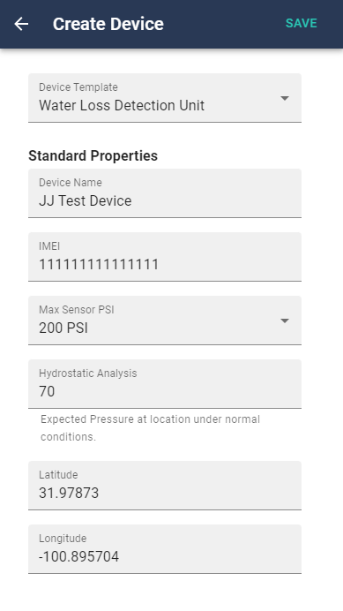The image size is (343, 611).
Task: Click the Device Template field label
Action: tap(78, 87)
